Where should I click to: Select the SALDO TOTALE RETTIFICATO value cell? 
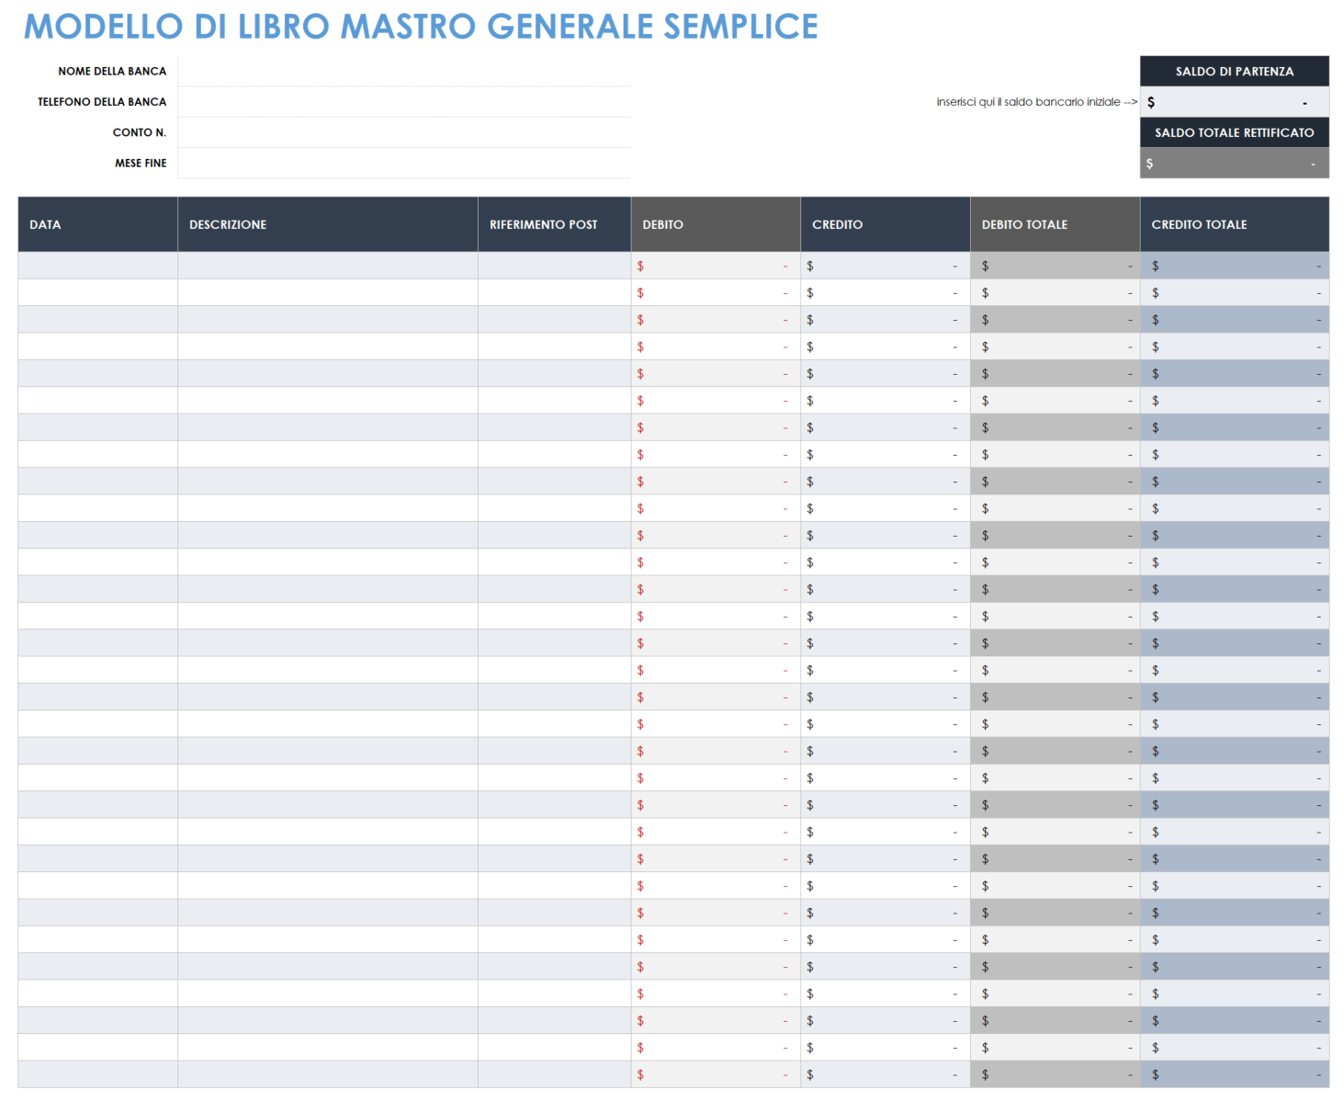1235,163
